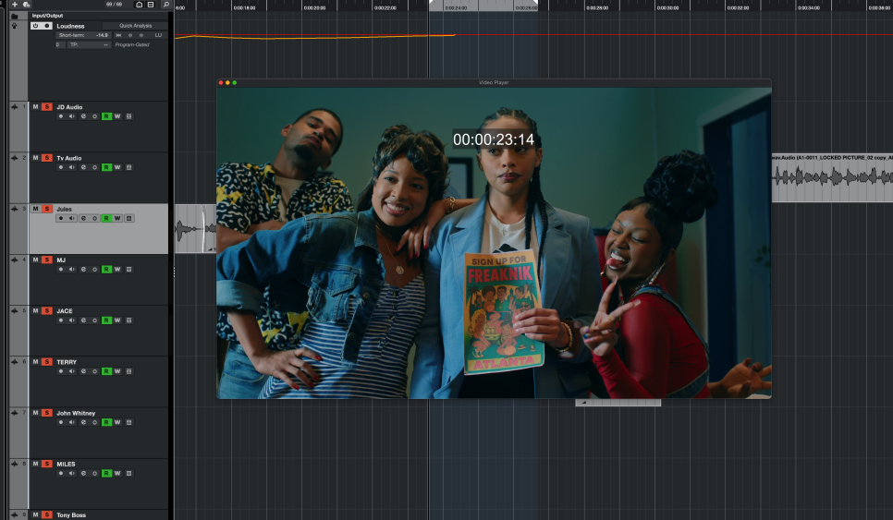Image resolution: width=893 pixels, height=520 pixels.
Task: Mute the TERRY track
Action: click(x=35, y=362)
